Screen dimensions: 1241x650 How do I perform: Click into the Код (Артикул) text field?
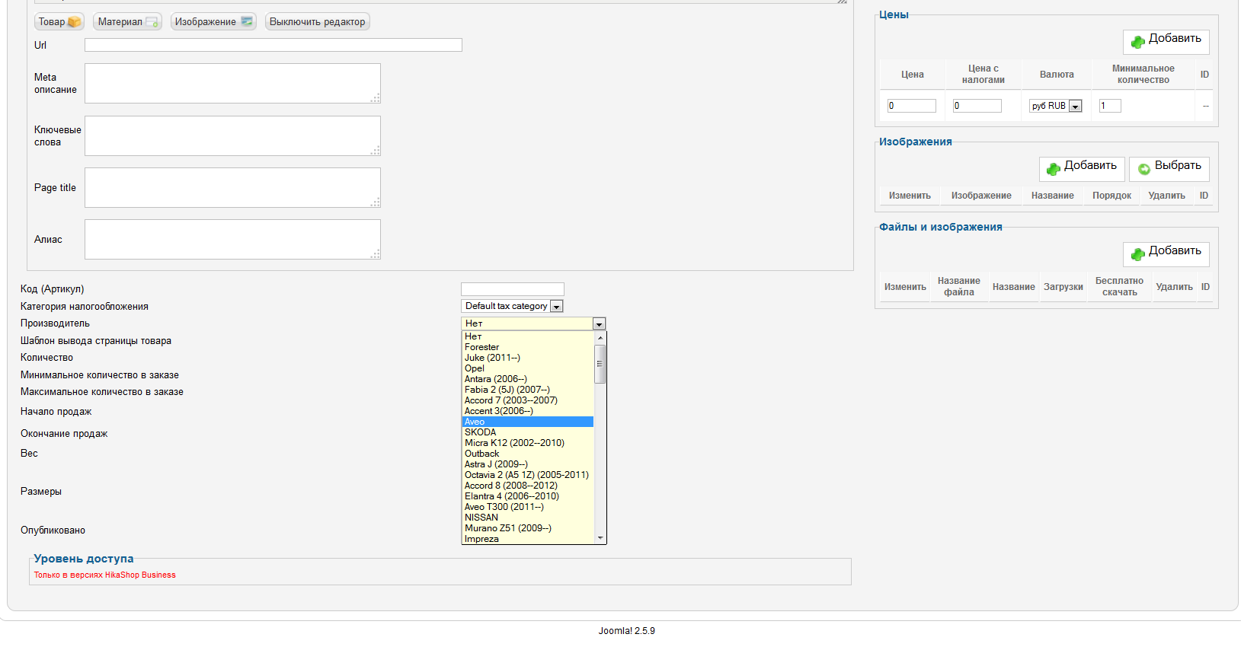click(512, 289)
